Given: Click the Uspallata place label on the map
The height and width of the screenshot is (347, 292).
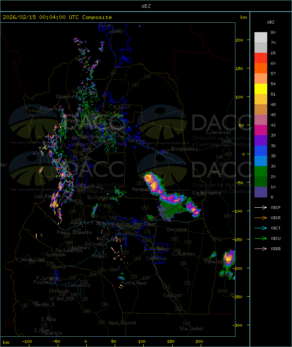Looking at the screenshot, I should click(67, 96).
